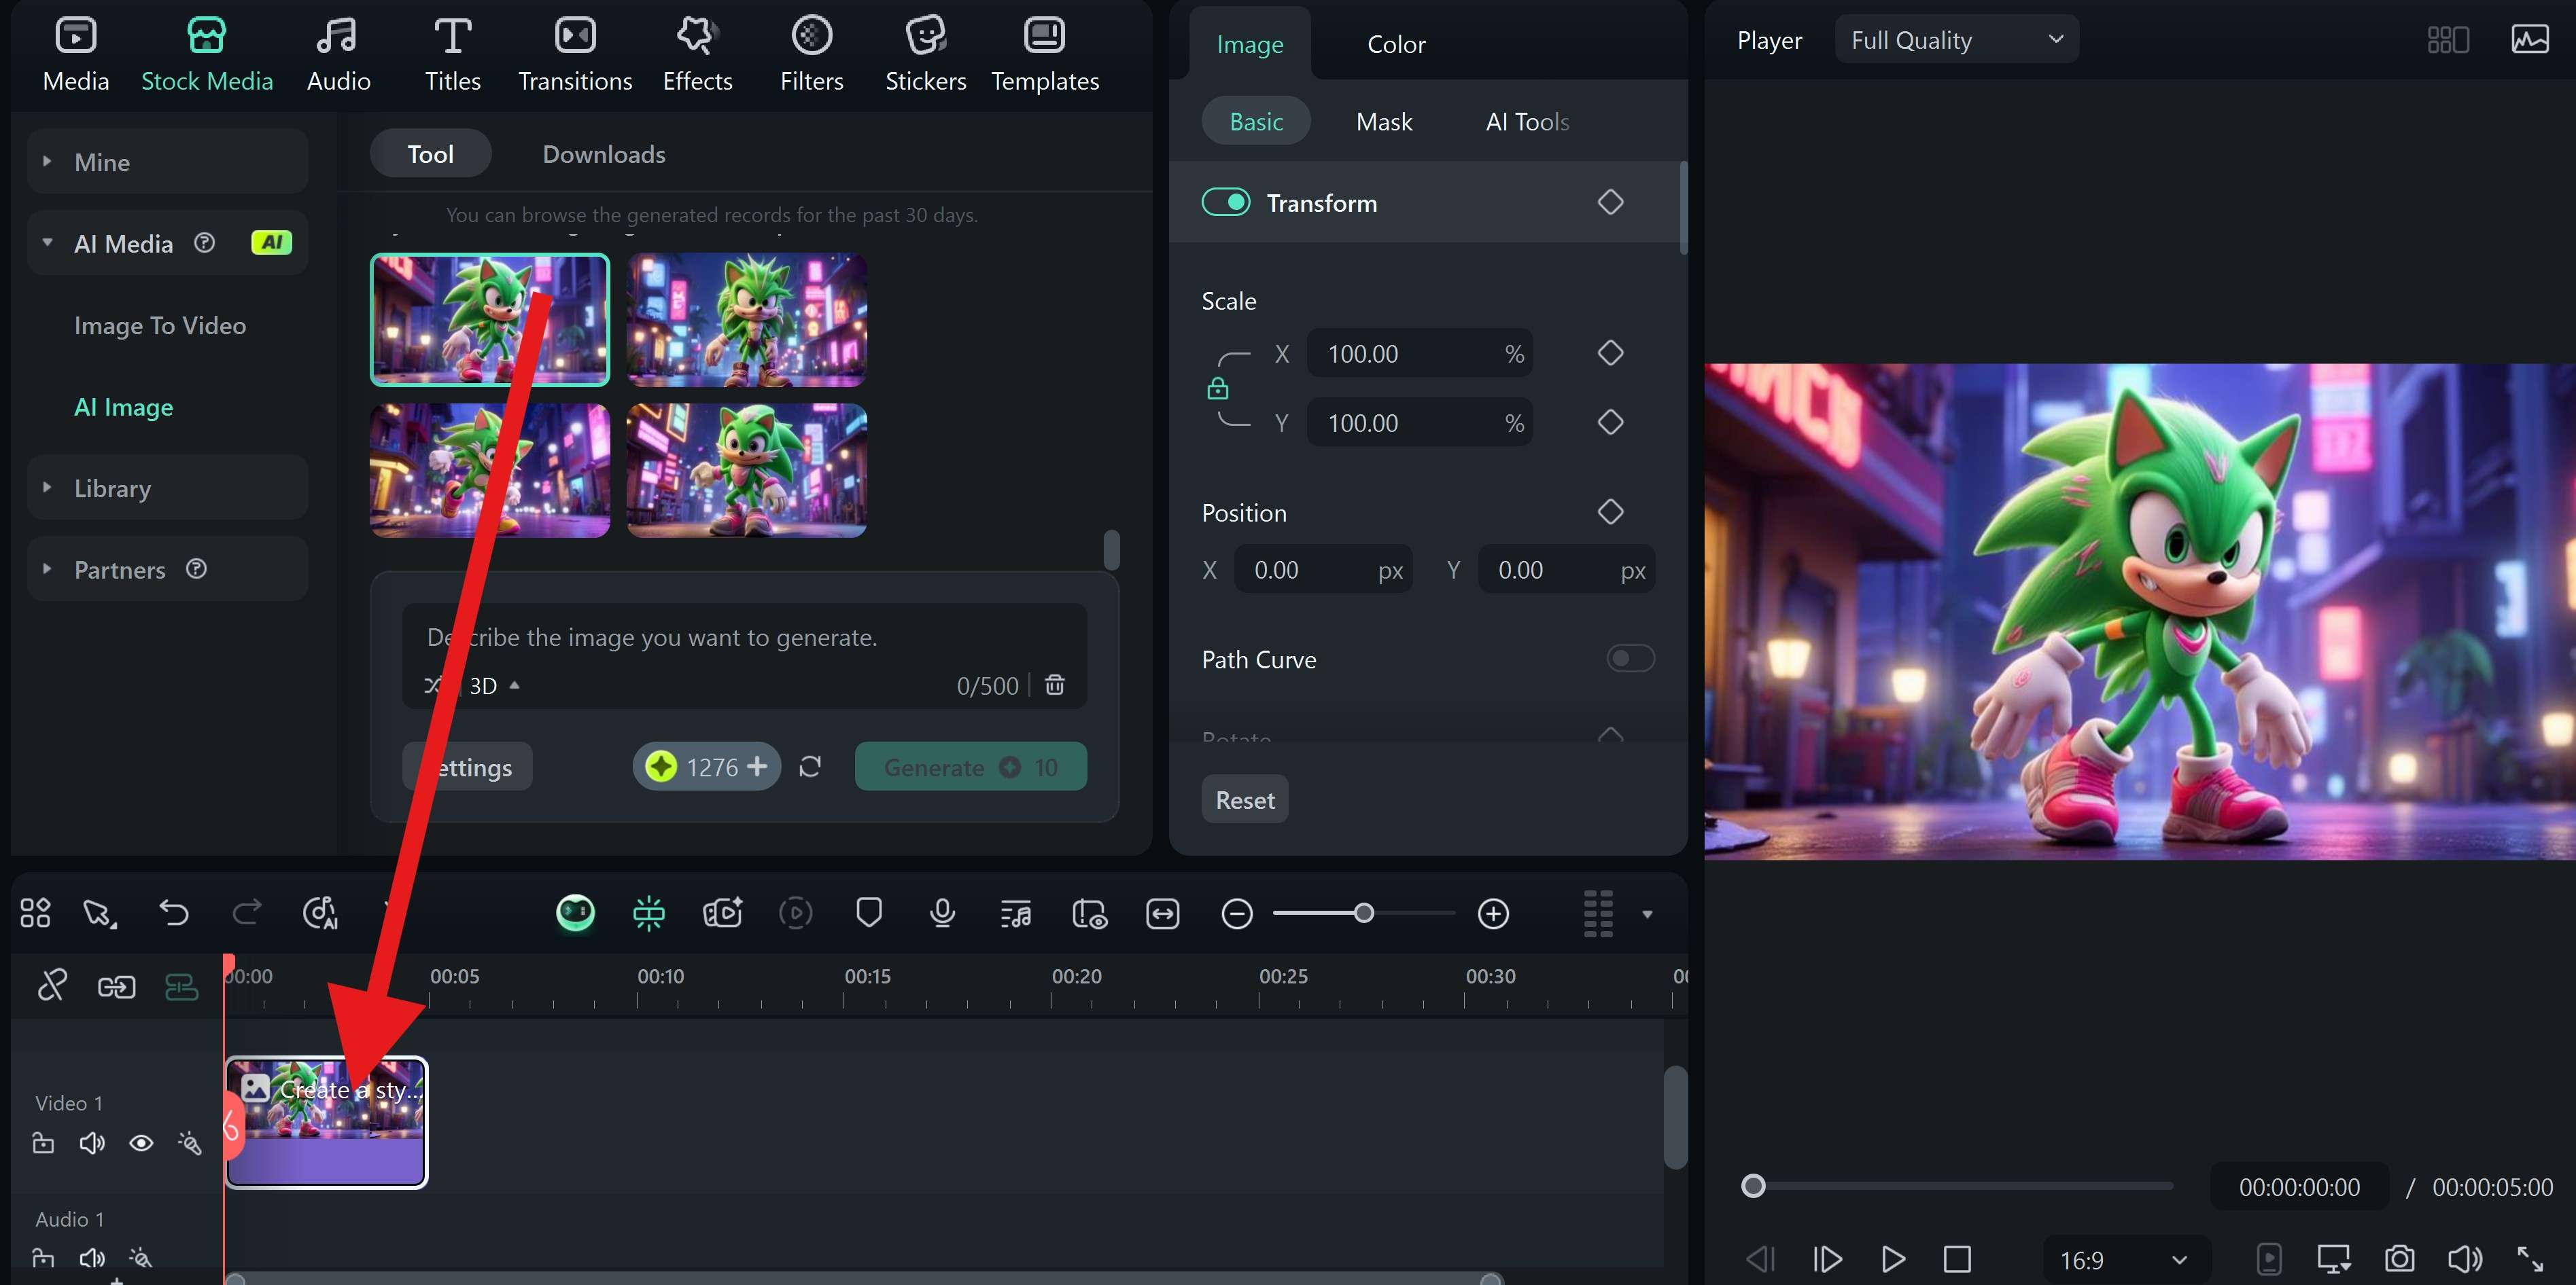
Task: Zoom in the timeline
Action: pos(1493,913)
